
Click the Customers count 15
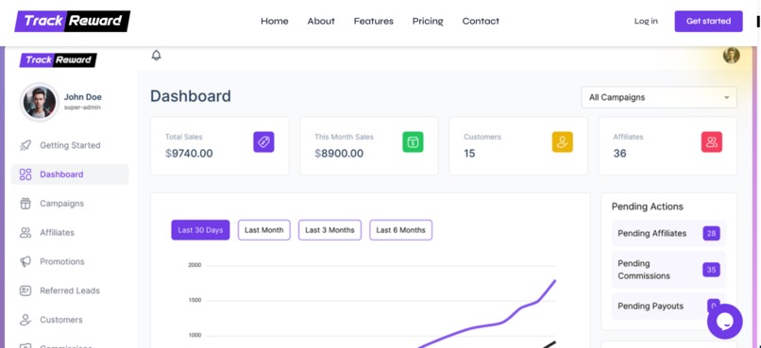pyautogui.click(x=469, y=154)
